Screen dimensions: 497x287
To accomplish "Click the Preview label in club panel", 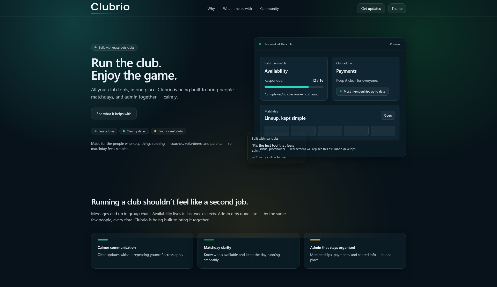I will pos(395,44).
